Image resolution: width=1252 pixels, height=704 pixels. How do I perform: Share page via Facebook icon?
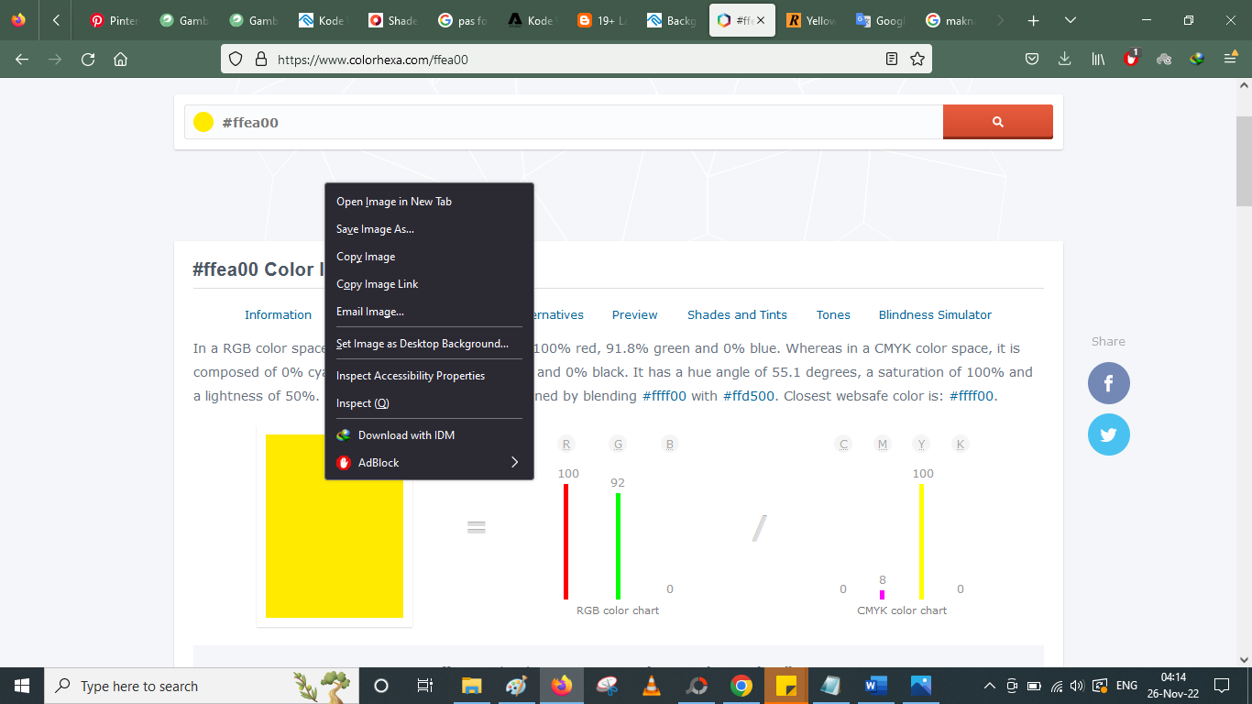pos(1108,383)
